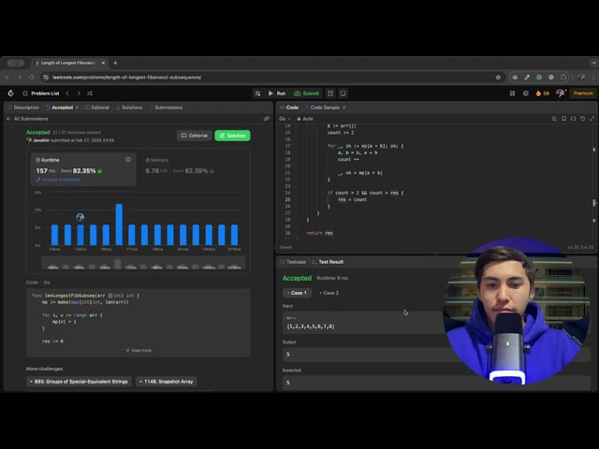Viewport: 599px width, 449px height.
Task: Click the chart range selector strip
Action: (143, 264)
